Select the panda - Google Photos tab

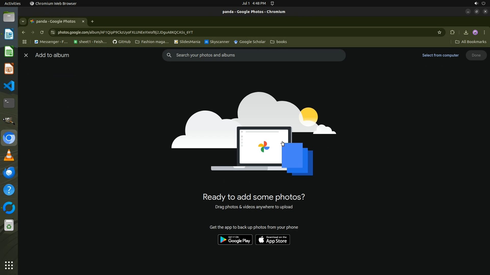(x=56, y=21)
